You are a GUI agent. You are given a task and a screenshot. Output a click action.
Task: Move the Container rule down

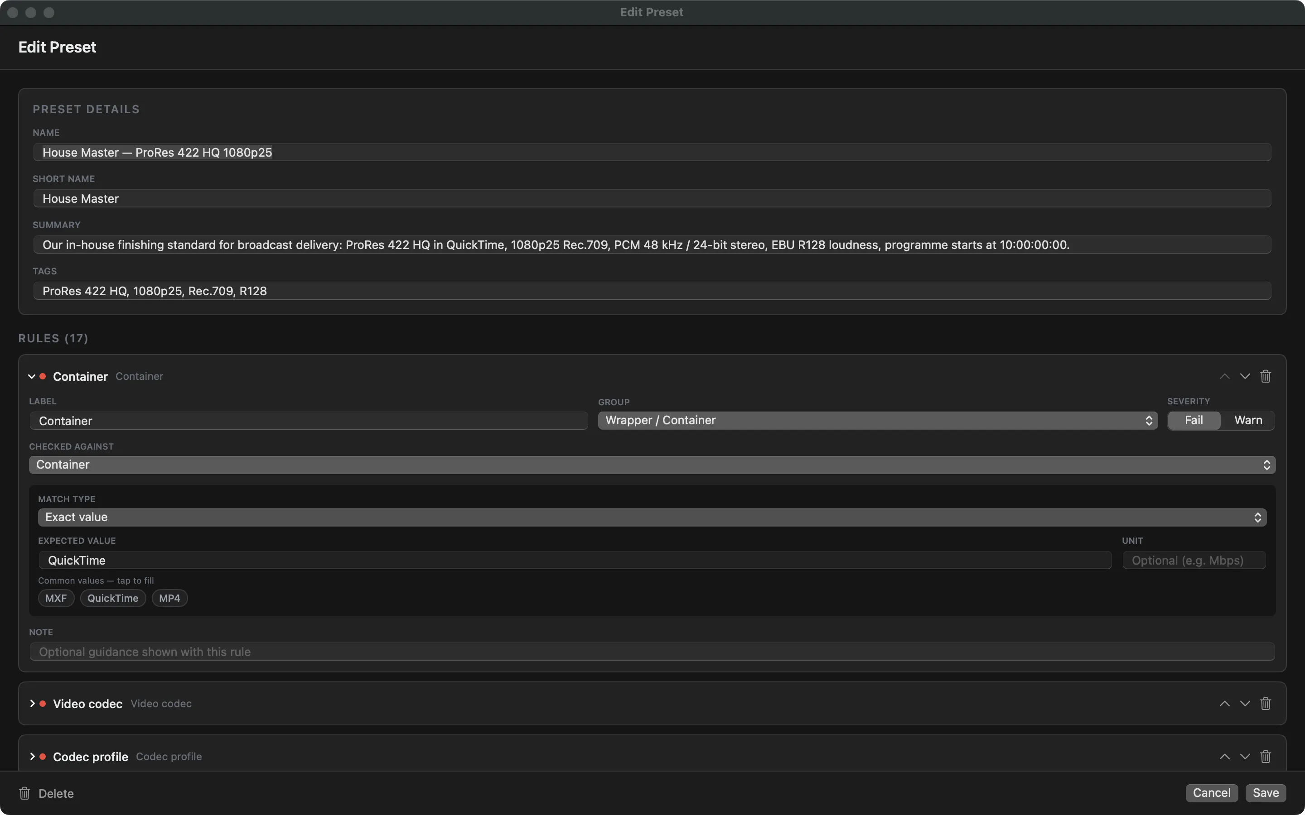(x=1245, y=376)
